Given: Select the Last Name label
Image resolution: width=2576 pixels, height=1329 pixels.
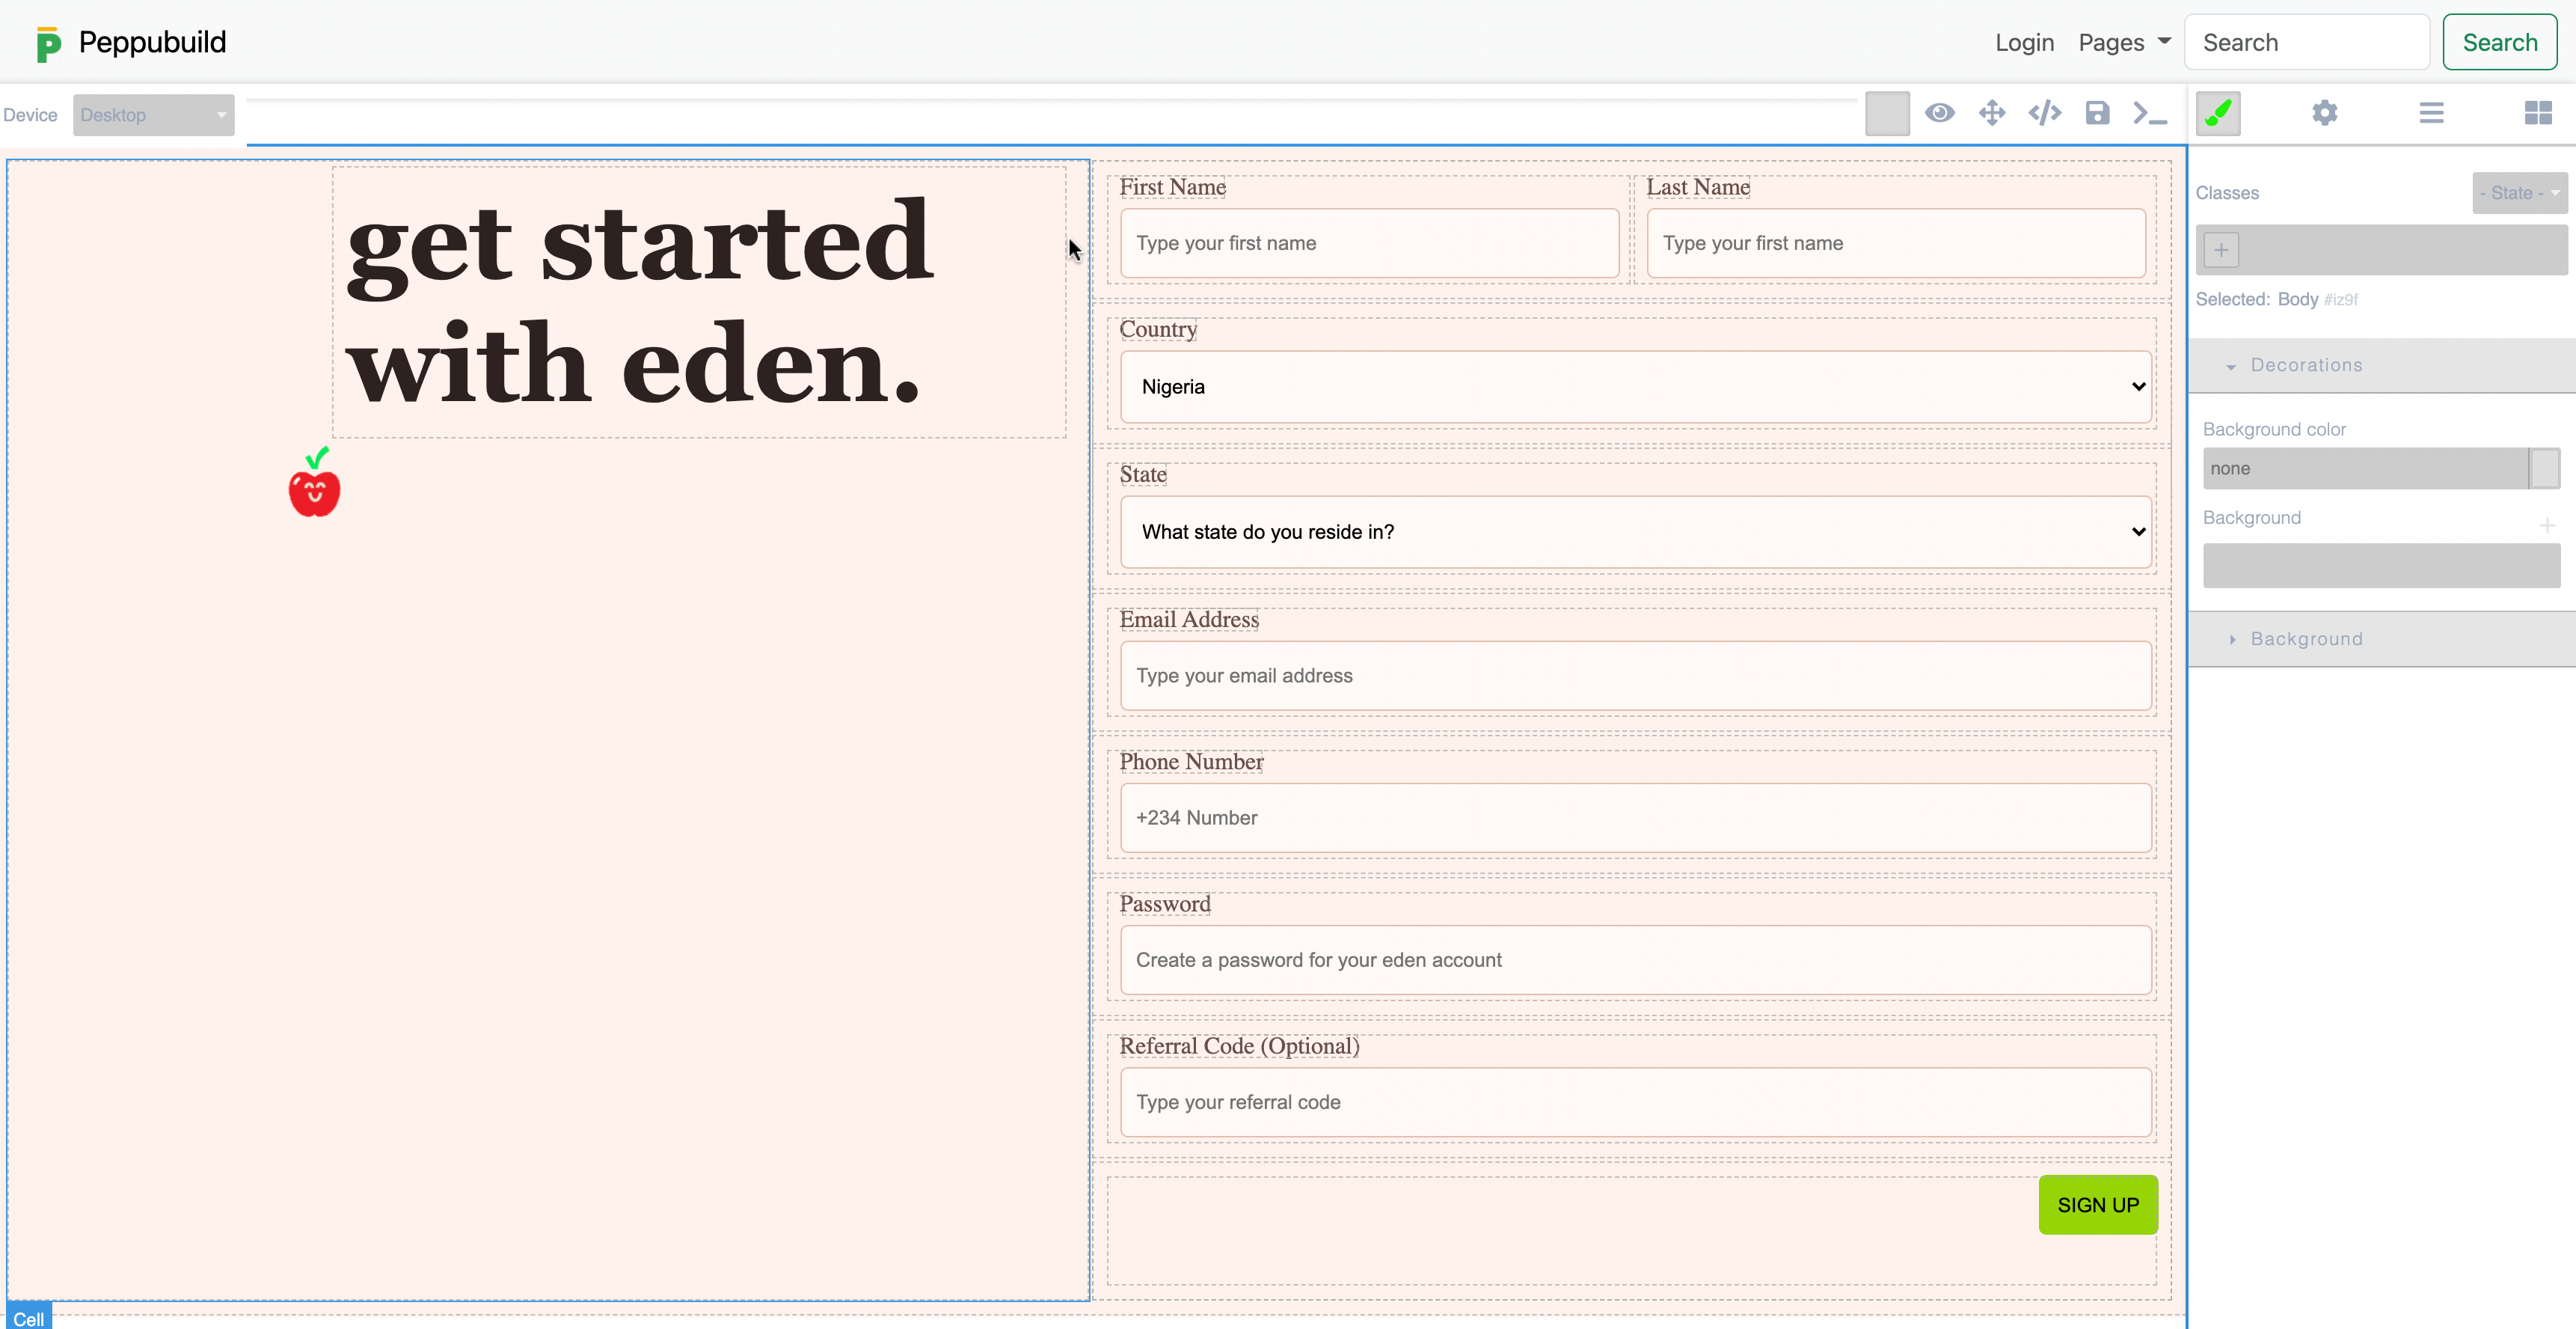Looking at the screenshot, I should [1698, 187].
